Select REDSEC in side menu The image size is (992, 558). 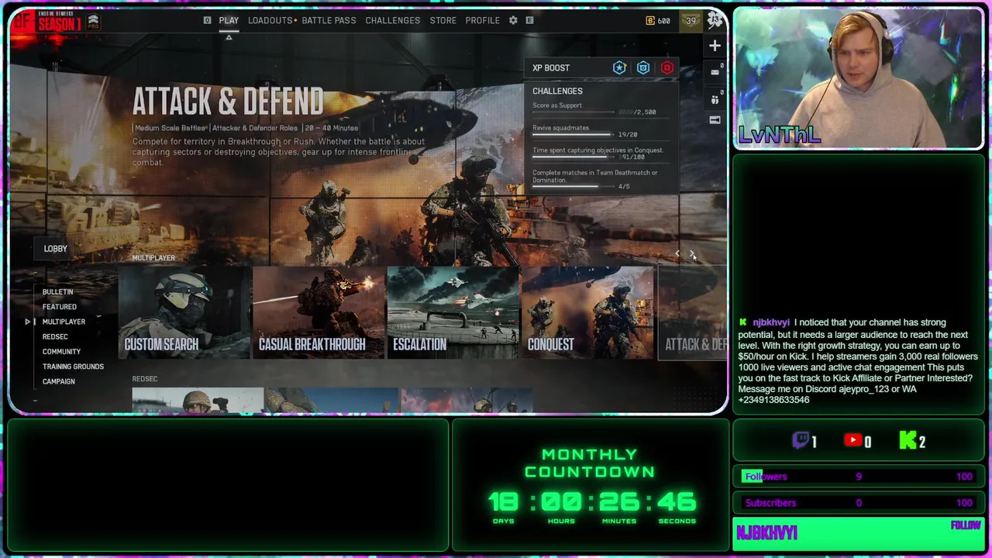click(55, 336)
